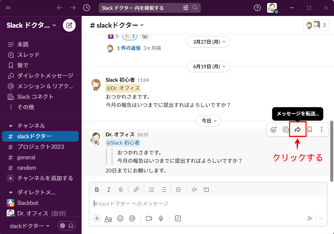Open search filters icon in the search bar
This screenshot has height=234, width=334.
[186, 8]
